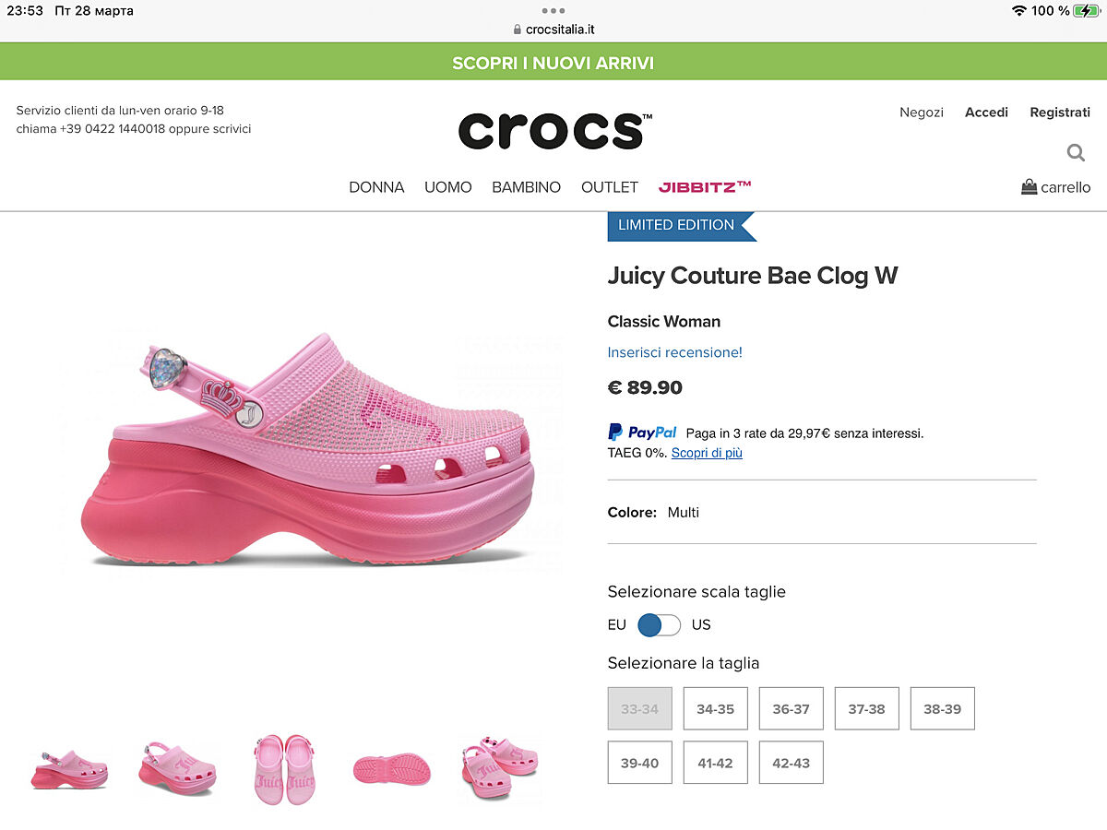Tap the 'Scopri i nuovi arrivi' banner
This screenshot has width=1107, height=830.
pos(553,63)
